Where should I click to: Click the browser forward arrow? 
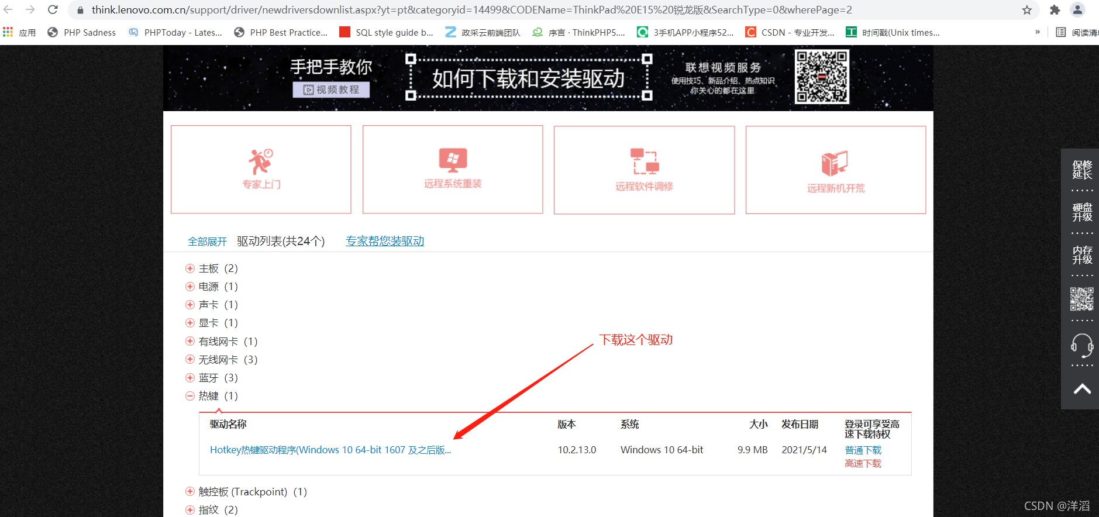coord(30,9)
